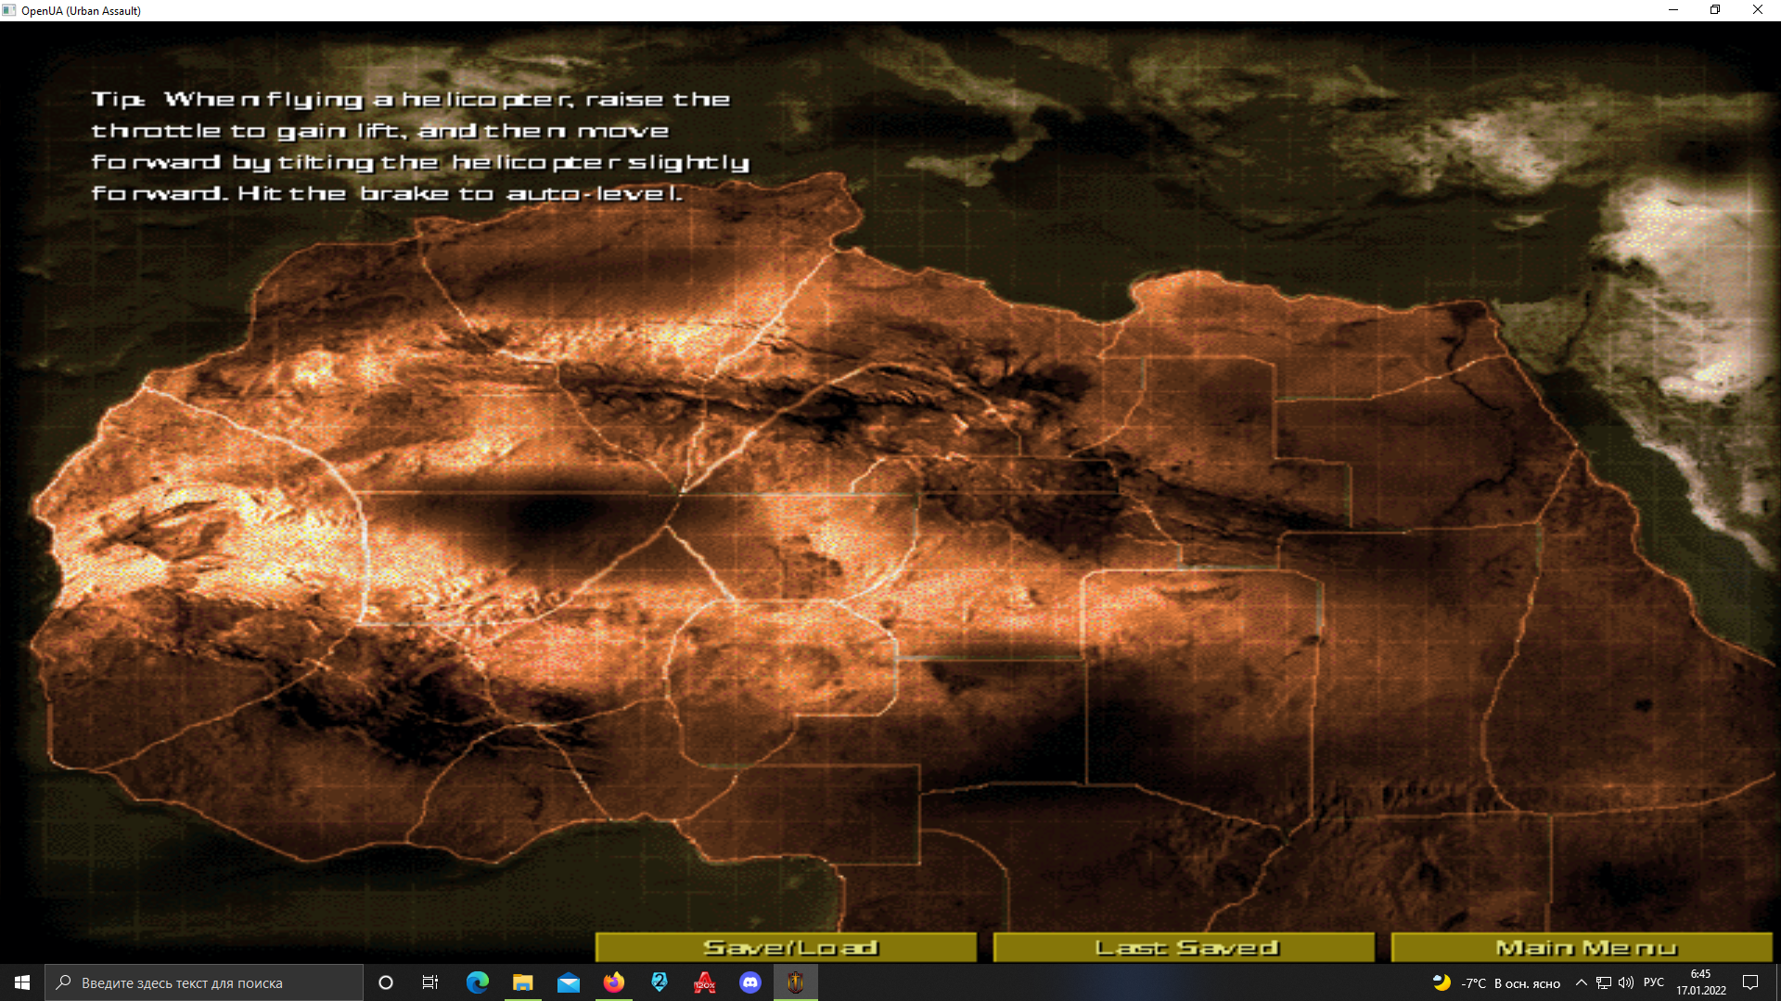
Task: Open Cortana from the taskbar
Action: point(386,982)
